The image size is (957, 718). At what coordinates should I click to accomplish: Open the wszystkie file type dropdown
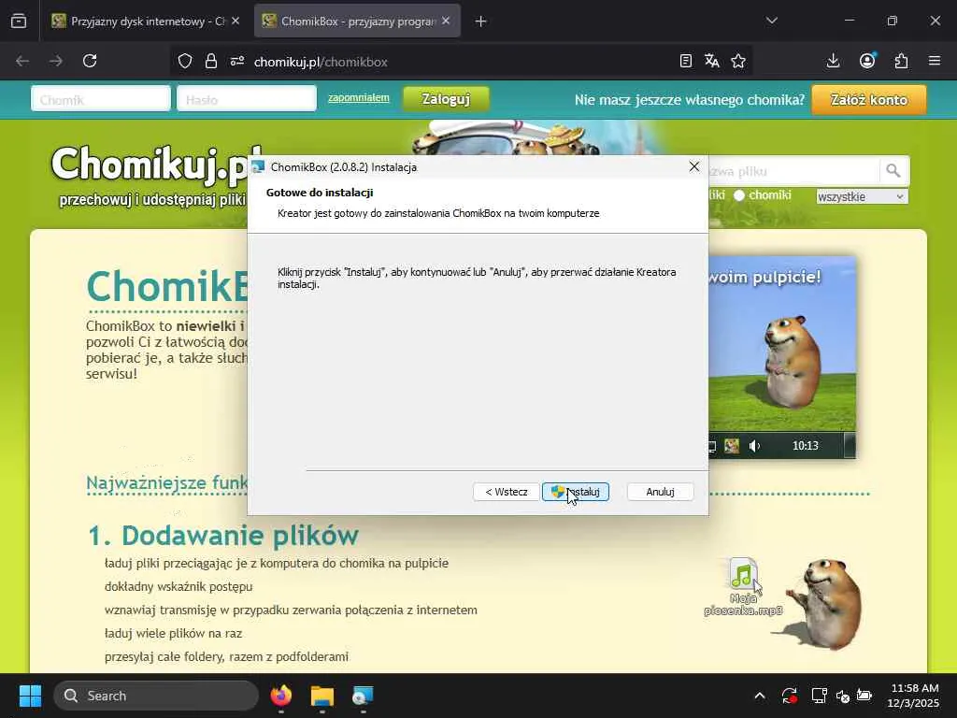[x=862, y=196]
